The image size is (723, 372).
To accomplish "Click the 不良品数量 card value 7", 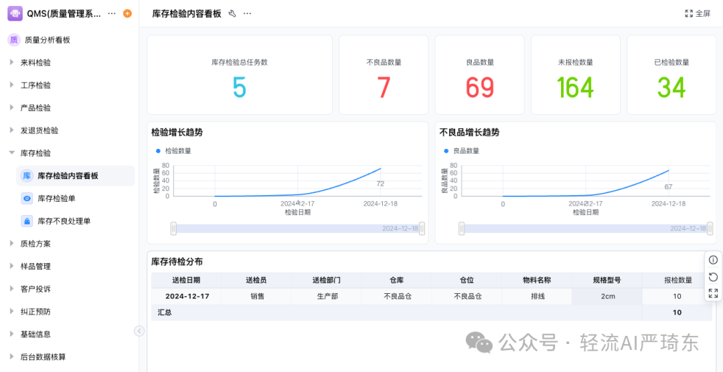I will point(384,87).
